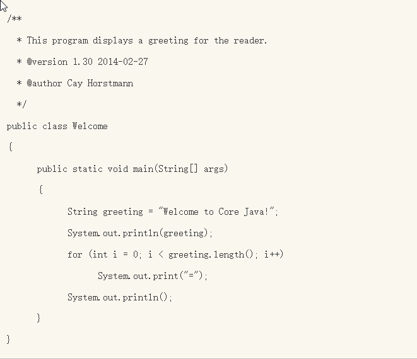Click the main method's opening brace
The width and height of the screenshot is (417, 359).
[x=40, y=190]
